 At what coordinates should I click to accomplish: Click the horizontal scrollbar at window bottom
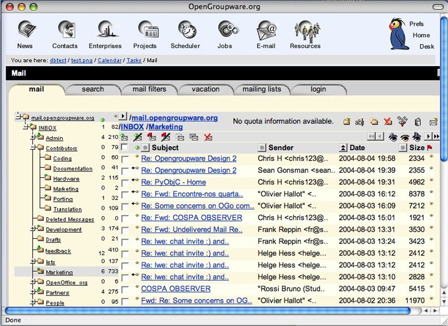pos(209,311)
